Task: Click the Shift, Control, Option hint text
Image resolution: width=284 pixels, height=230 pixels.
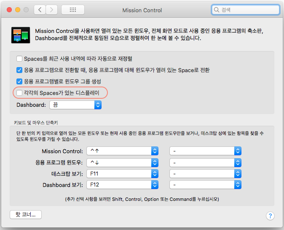Action: click(142, 199)
